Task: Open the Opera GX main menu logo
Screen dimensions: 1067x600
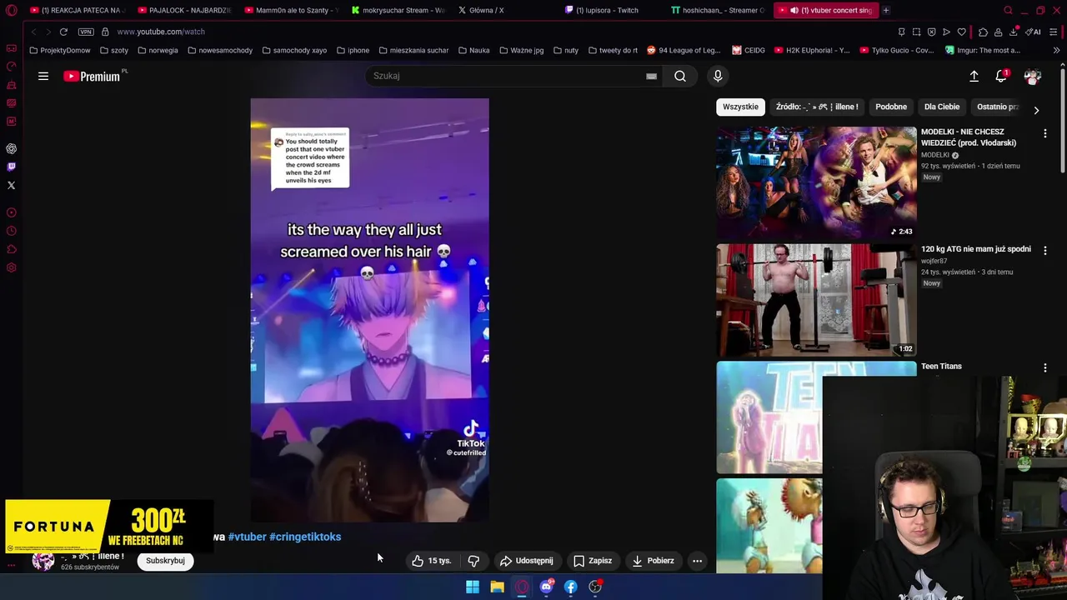Action: (x=12, y=10)
